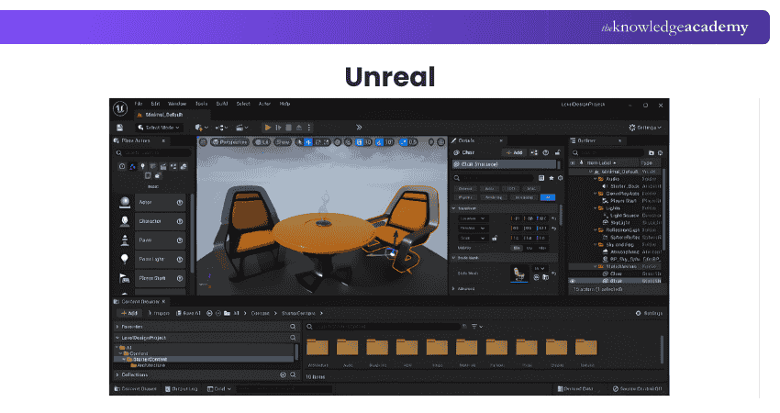Set Mobility to Movable
The height and width of the screenshot is (413, 780).
[542, 248]
